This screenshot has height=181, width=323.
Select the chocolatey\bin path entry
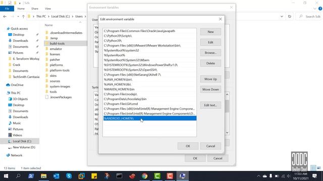click(150, 99)
